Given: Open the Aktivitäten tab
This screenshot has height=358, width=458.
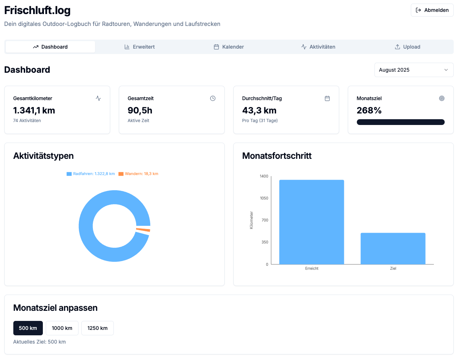Looking at the screenshot, I should tap(318, 47).
